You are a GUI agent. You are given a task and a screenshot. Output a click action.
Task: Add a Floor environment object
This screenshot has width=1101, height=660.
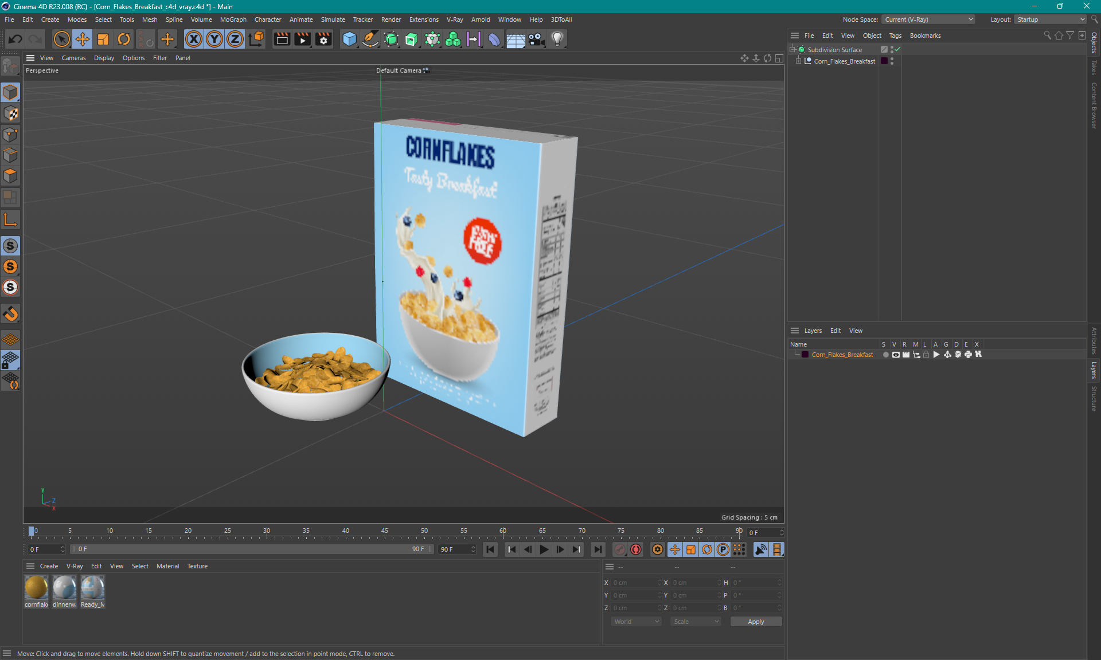point(516,39)
